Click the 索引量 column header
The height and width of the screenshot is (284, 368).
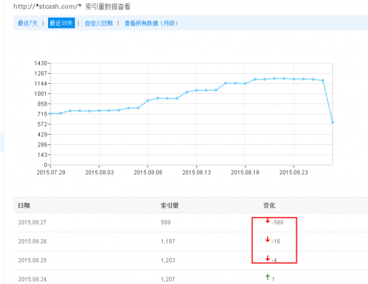pyautogui.click(x=170, y=206)
